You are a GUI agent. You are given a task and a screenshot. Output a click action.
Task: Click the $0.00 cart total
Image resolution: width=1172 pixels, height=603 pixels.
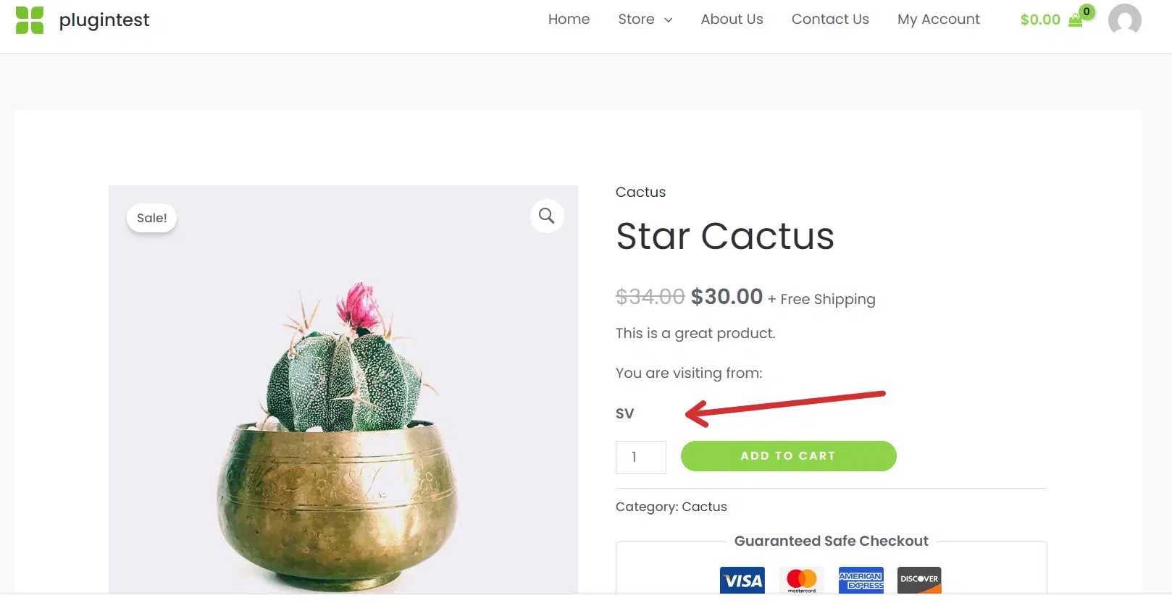tap(1039, 20)
